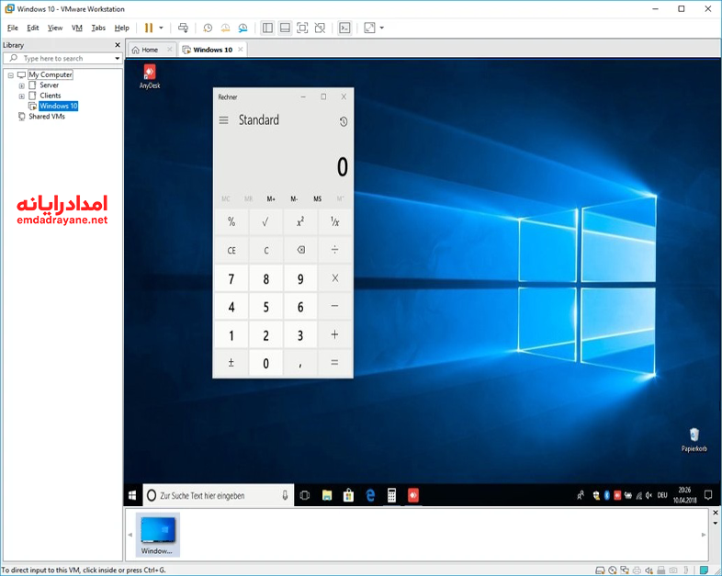This screenshot has height=576, width=722.
Task: Select the Server folder in library
Action: tap(49, 85)
